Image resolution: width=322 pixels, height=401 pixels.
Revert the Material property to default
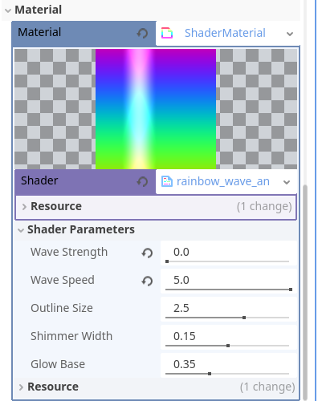pyautogui.click(x=142, y=34)
